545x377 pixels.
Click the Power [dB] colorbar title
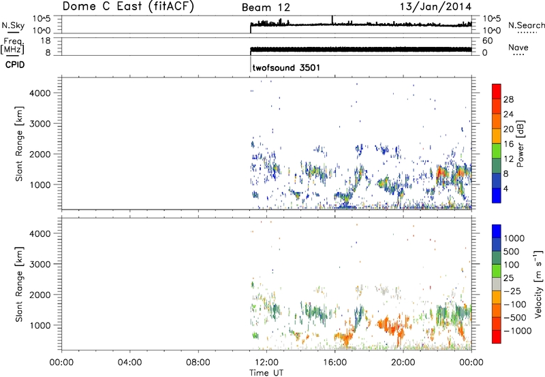(x=520, y=144)
